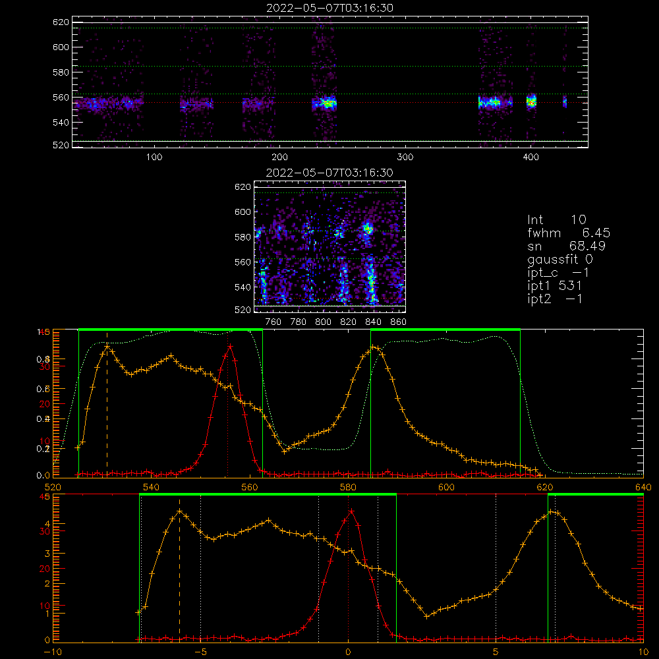
Task: Click x-axis label "300" under top image
Action: tap(405, 158)
